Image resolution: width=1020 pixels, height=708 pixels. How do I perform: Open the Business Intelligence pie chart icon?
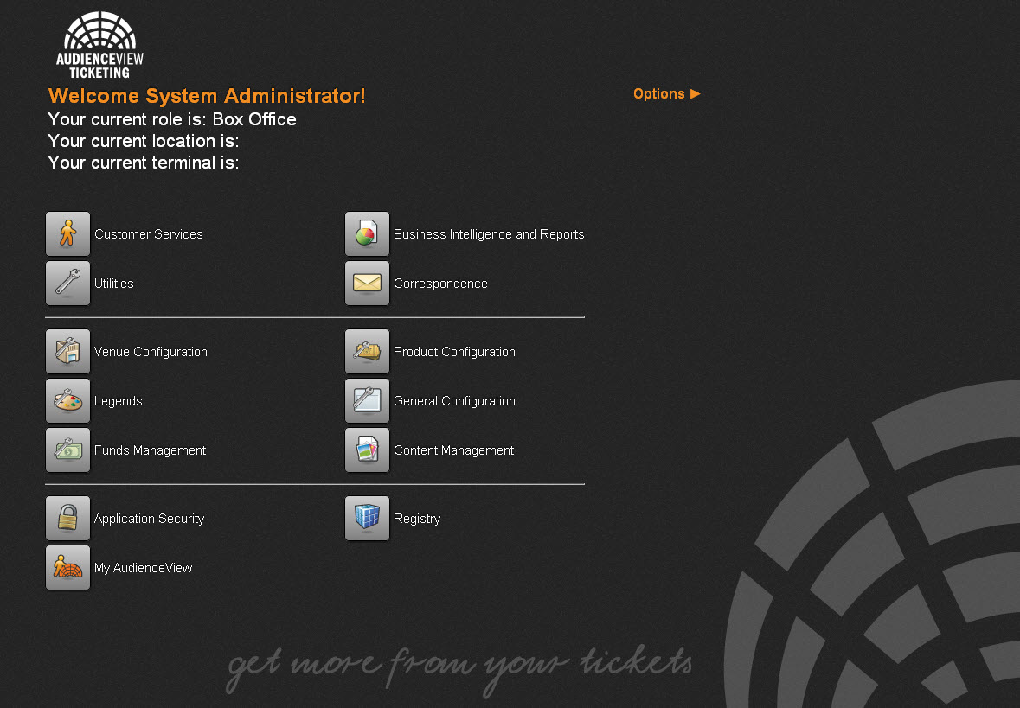coord(367,233)
